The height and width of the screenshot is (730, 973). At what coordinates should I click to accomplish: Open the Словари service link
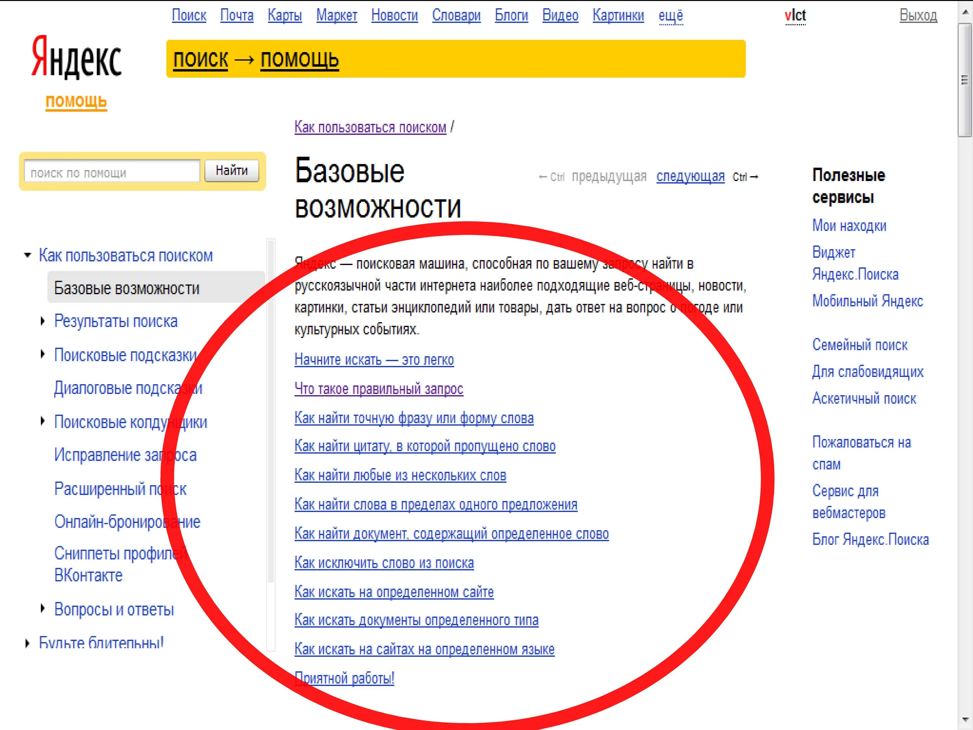[x=456, y=15]
